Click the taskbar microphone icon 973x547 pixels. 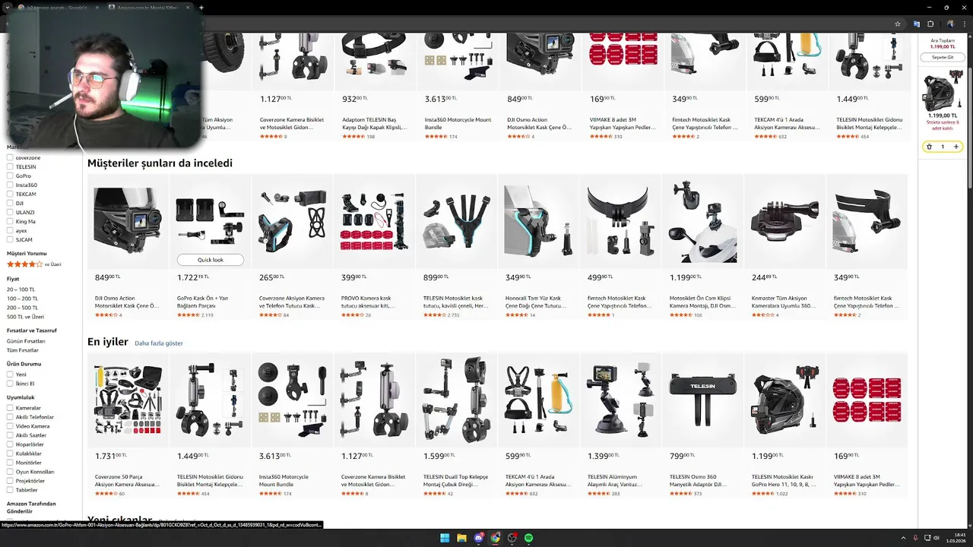coord(915,538)
